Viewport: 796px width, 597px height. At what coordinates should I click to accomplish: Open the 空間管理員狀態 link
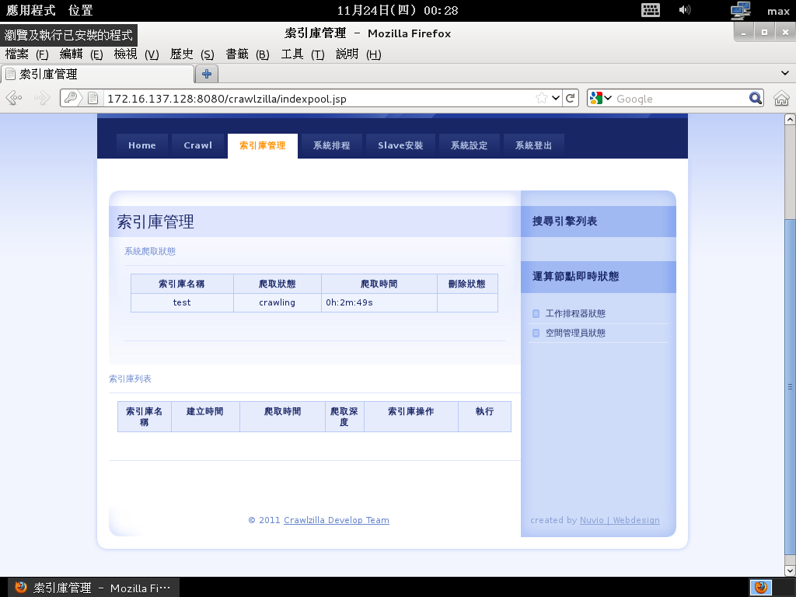click(x=575, y=333)
